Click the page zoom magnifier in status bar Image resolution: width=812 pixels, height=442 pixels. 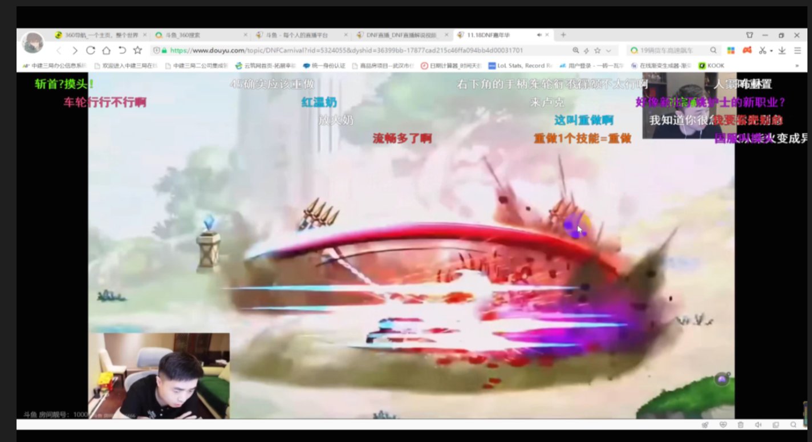tap(793, 425)
